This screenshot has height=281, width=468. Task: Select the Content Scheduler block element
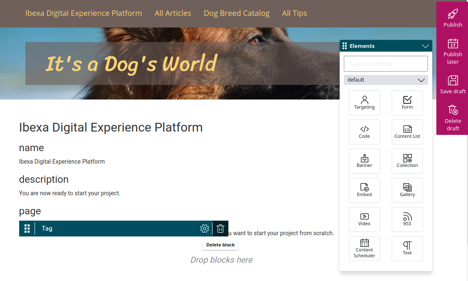pyautogui.click(x=364, y=249)
